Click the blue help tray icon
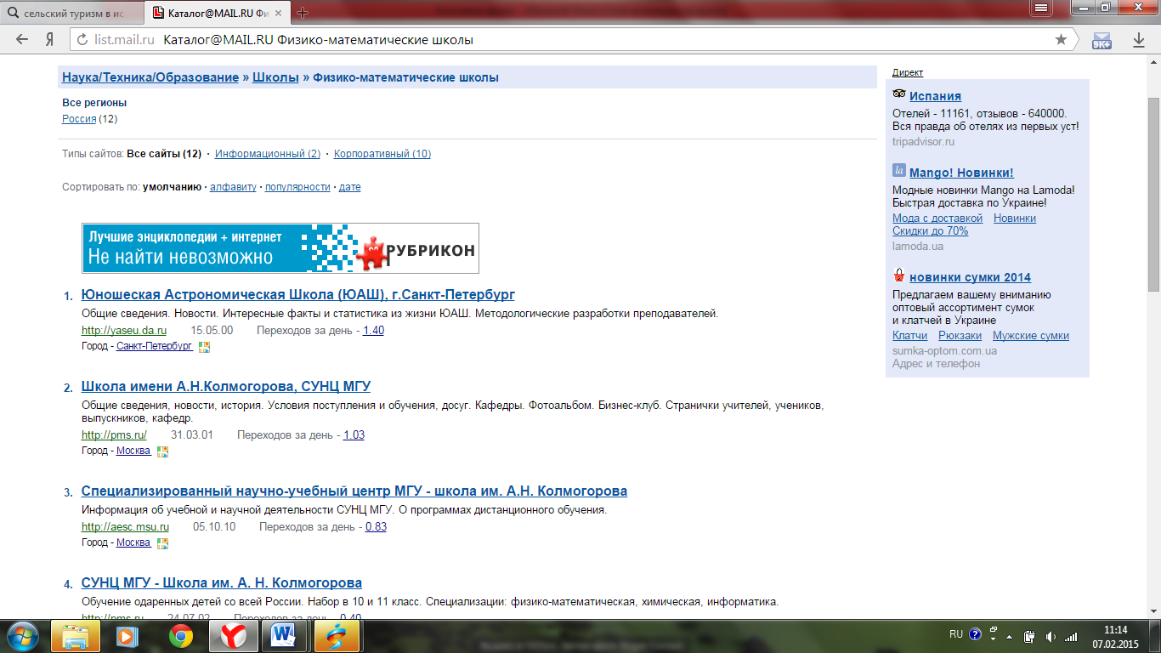Image resolution: width=1161 pixels, height=653 pixels. 975,634
